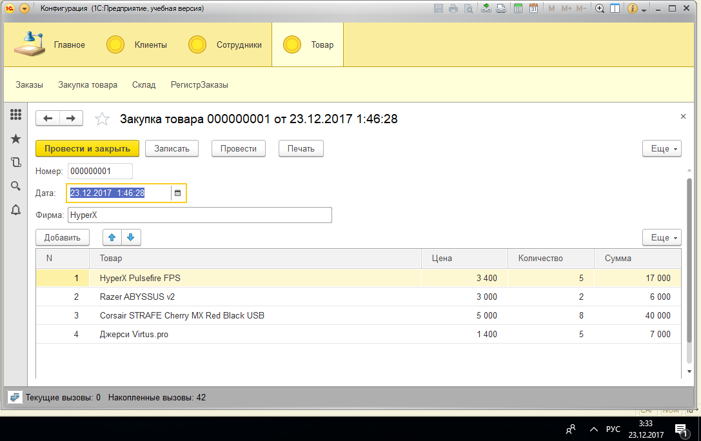
Task: Expand the small arrow next to info icon
Action: pos(644,10)
